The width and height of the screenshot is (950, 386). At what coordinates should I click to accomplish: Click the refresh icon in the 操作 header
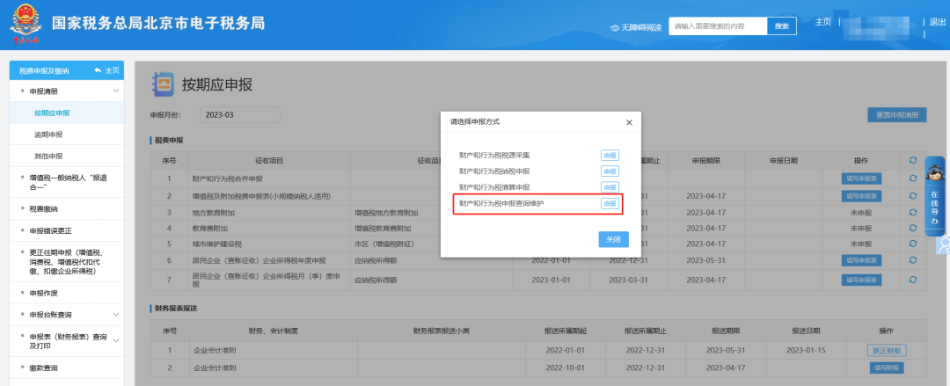pyautogui.click(x=913, y=161)
